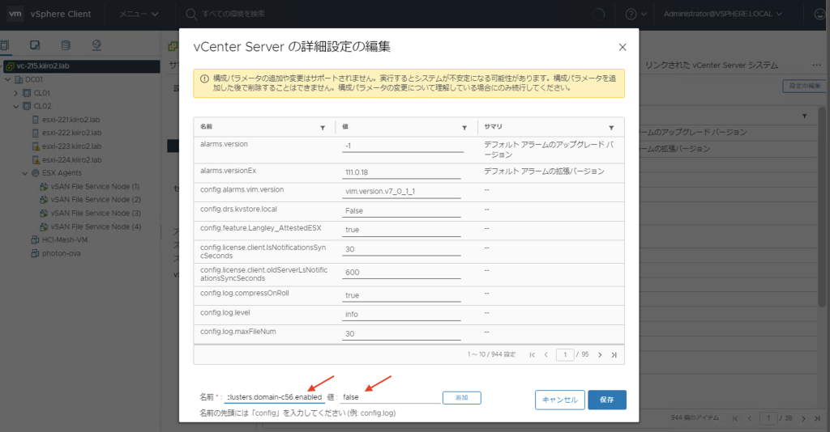
Task: Close the vCenter Server 詳細設定 dialog
Action: tap(622, 47)
